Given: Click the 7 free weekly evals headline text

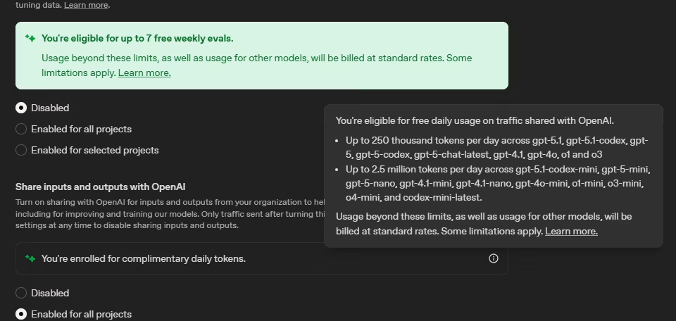Looking at the screenshot, I should click(137, 38).
